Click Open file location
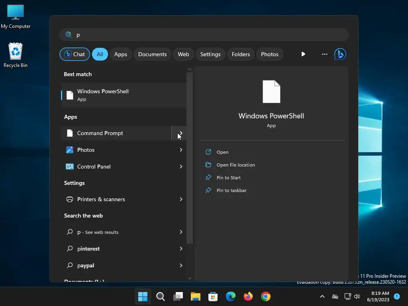 230,165
